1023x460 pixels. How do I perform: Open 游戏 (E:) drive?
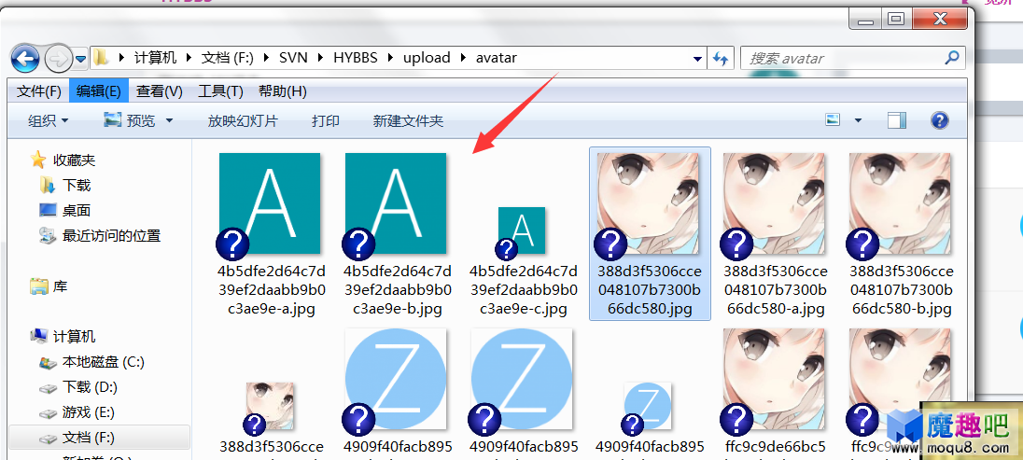pyautogui.click(x=88, y=412)
